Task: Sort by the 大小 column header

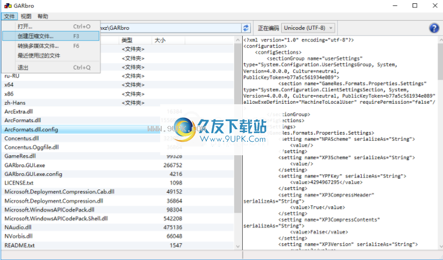Action: pos(168,40)
